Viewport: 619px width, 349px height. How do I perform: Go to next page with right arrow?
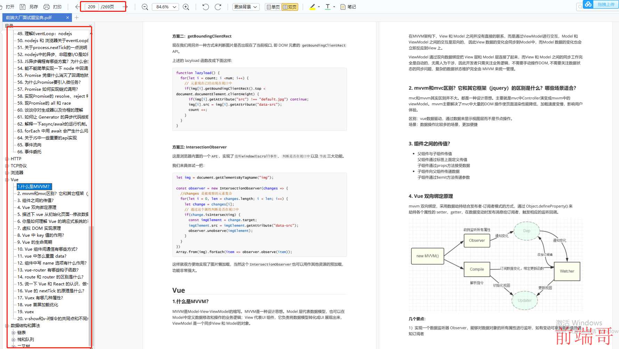pos(125,7)
